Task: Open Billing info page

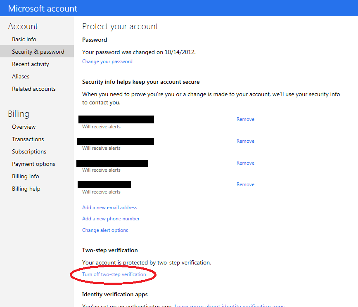Action: [26, 176]
